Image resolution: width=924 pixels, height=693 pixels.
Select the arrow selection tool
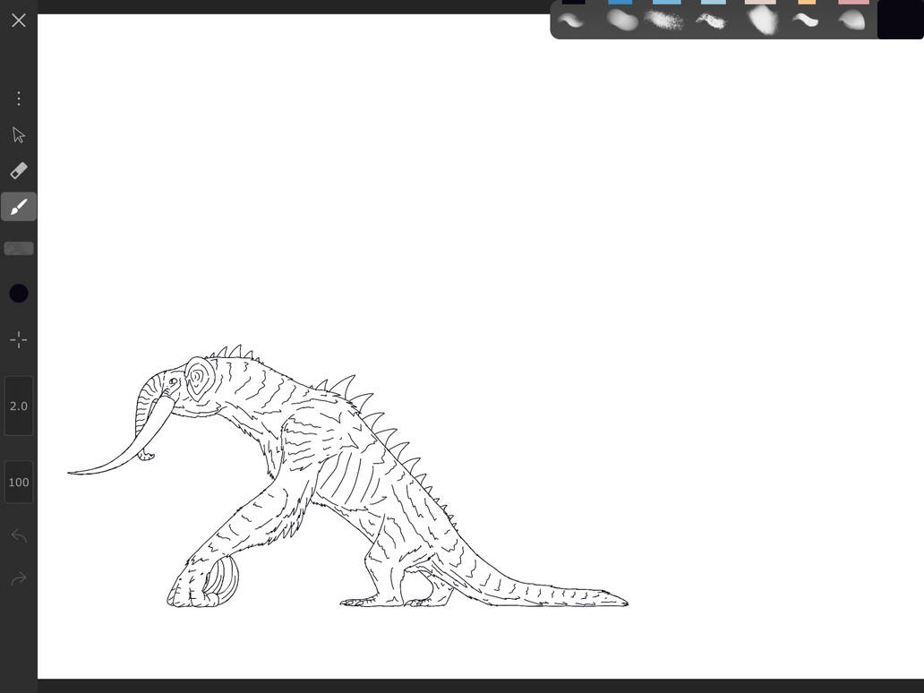click(x=19, y=135)
